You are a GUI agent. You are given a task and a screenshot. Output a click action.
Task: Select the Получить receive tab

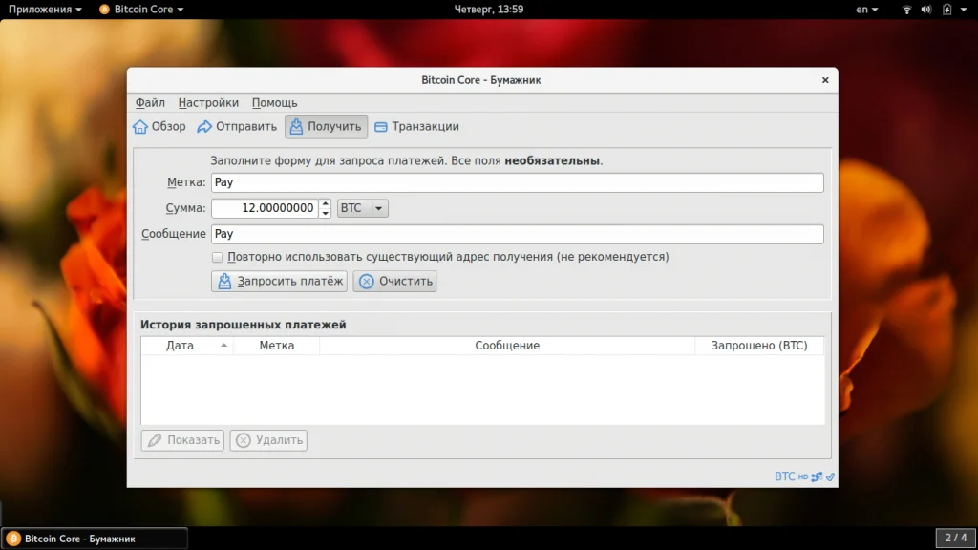click(327, 127)
